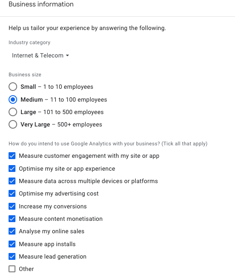Click the Measure lead generation label
Viewport: 235px width, 280px height.
coord(53,256)
